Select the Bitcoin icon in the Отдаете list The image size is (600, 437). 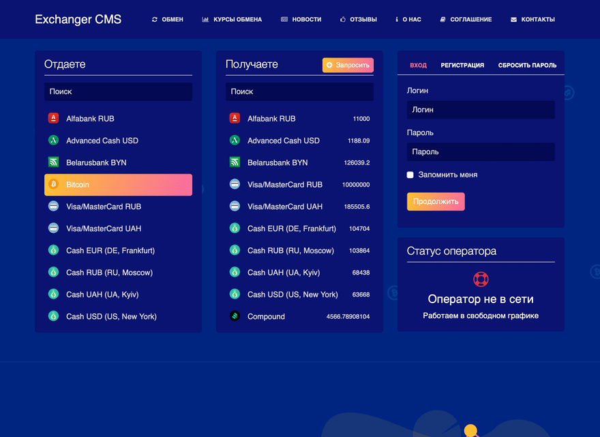pyautogui.click(x=53, y=184)
